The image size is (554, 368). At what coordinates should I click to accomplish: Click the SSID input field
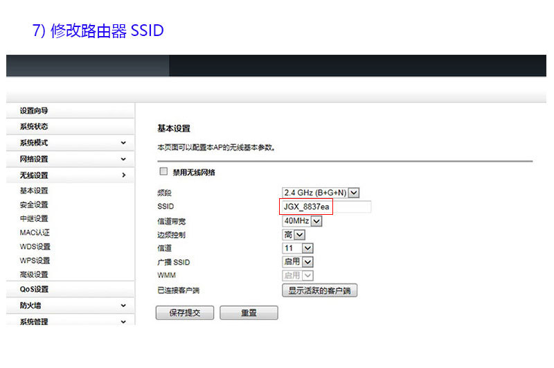point(326,207)
